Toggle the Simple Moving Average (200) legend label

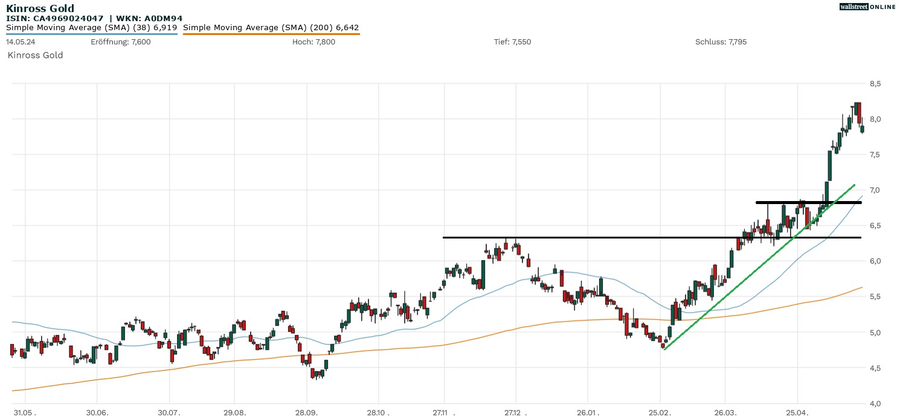tap(271, 28)
